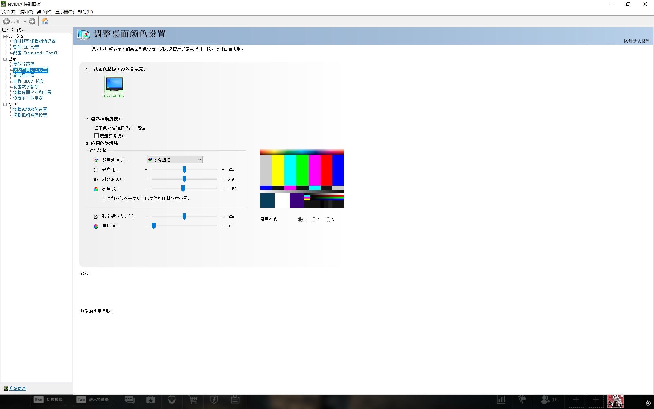Click the target circle icon at bottom right
The image size is (654, 409).
point(648,403)
